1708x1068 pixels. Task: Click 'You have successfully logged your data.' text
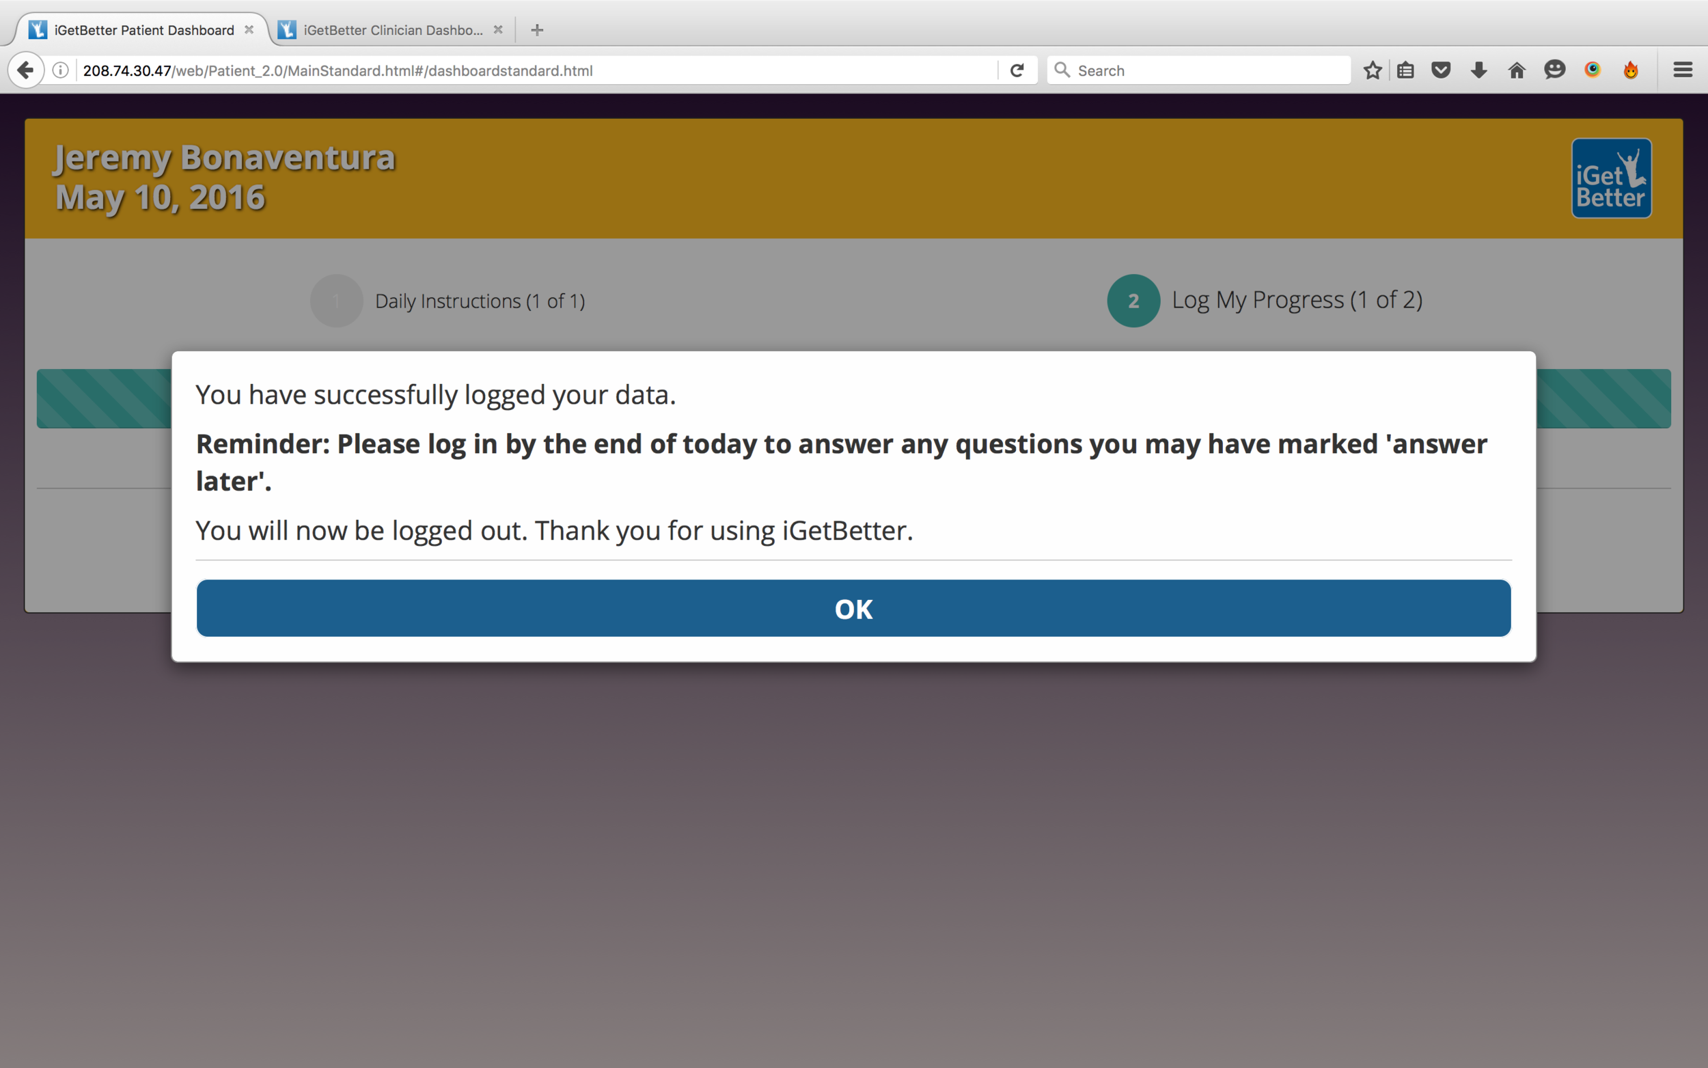[436, 395]
